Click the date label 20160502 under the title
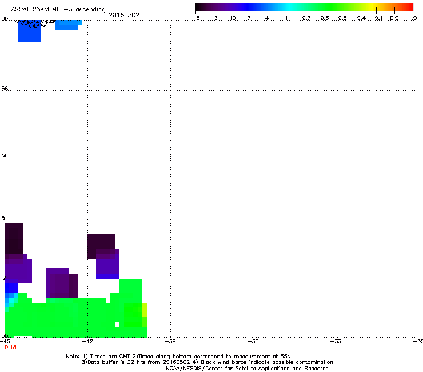This screenshot has width=423, height=372. (124, 15)
